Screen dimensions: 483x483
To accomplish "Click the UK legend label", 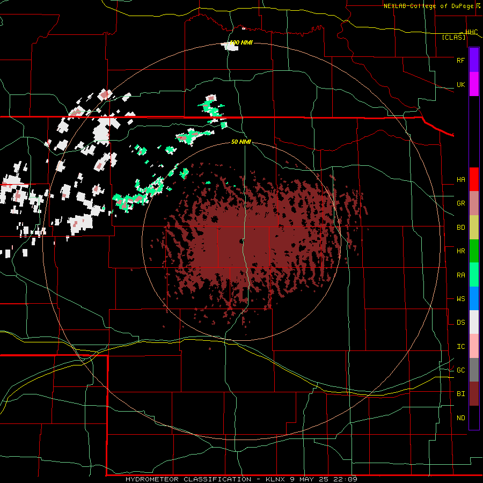I will [x=460, y=85].
